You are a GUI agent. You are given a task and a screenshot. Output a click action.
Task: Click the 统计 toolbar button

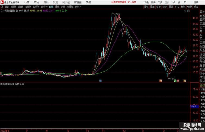(x=165, y=7)
